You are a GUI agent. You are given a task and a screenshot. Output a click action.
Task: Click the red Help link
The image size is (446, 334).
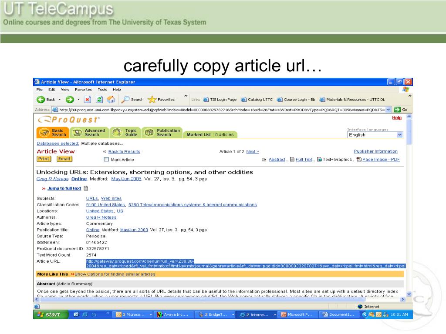(x=397, y=118)
